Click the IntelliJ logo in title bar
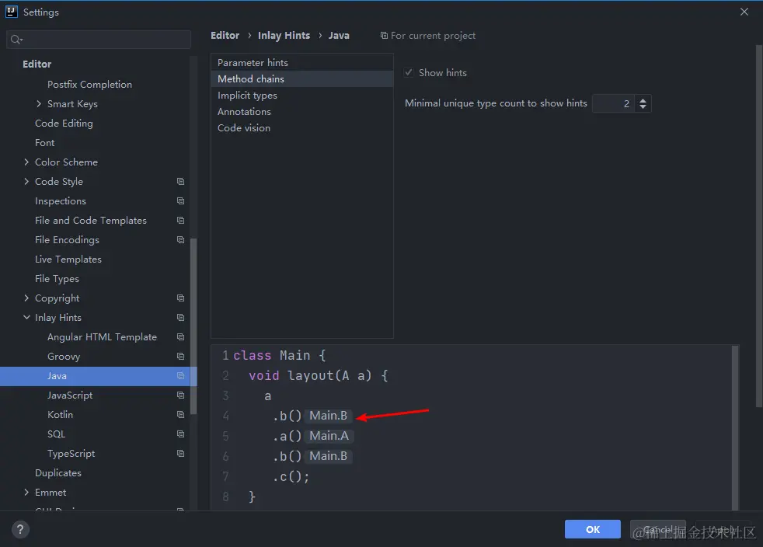This screenshot has width=763, height=547. (11, 12)
